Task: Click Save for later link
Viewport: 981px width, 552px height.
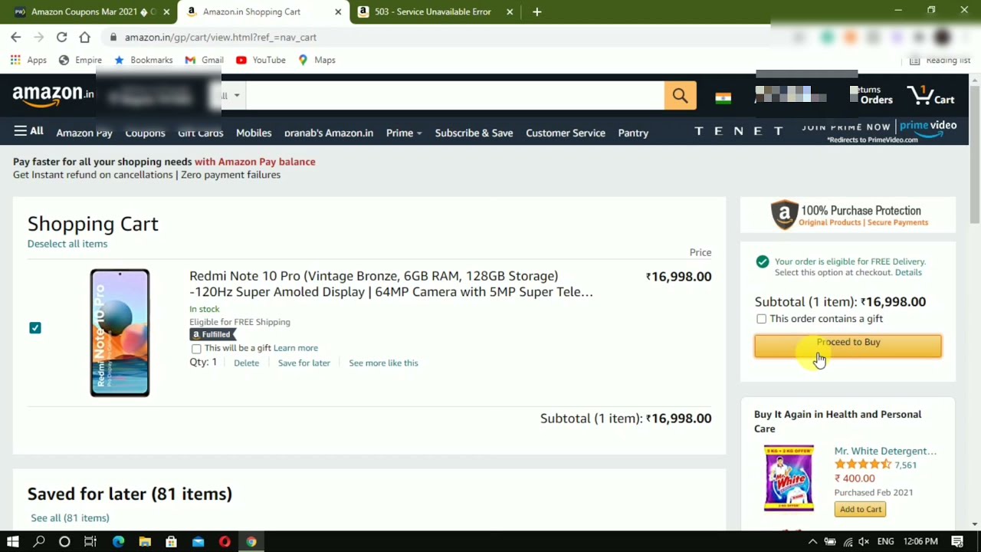Action: (304, 363)
